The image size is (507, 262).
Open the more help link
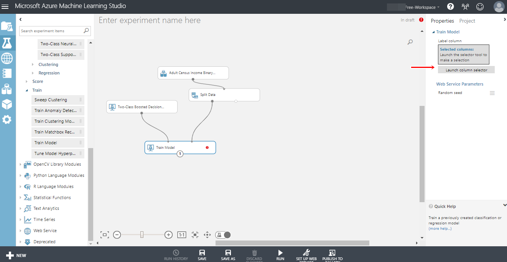click(440, 229)
